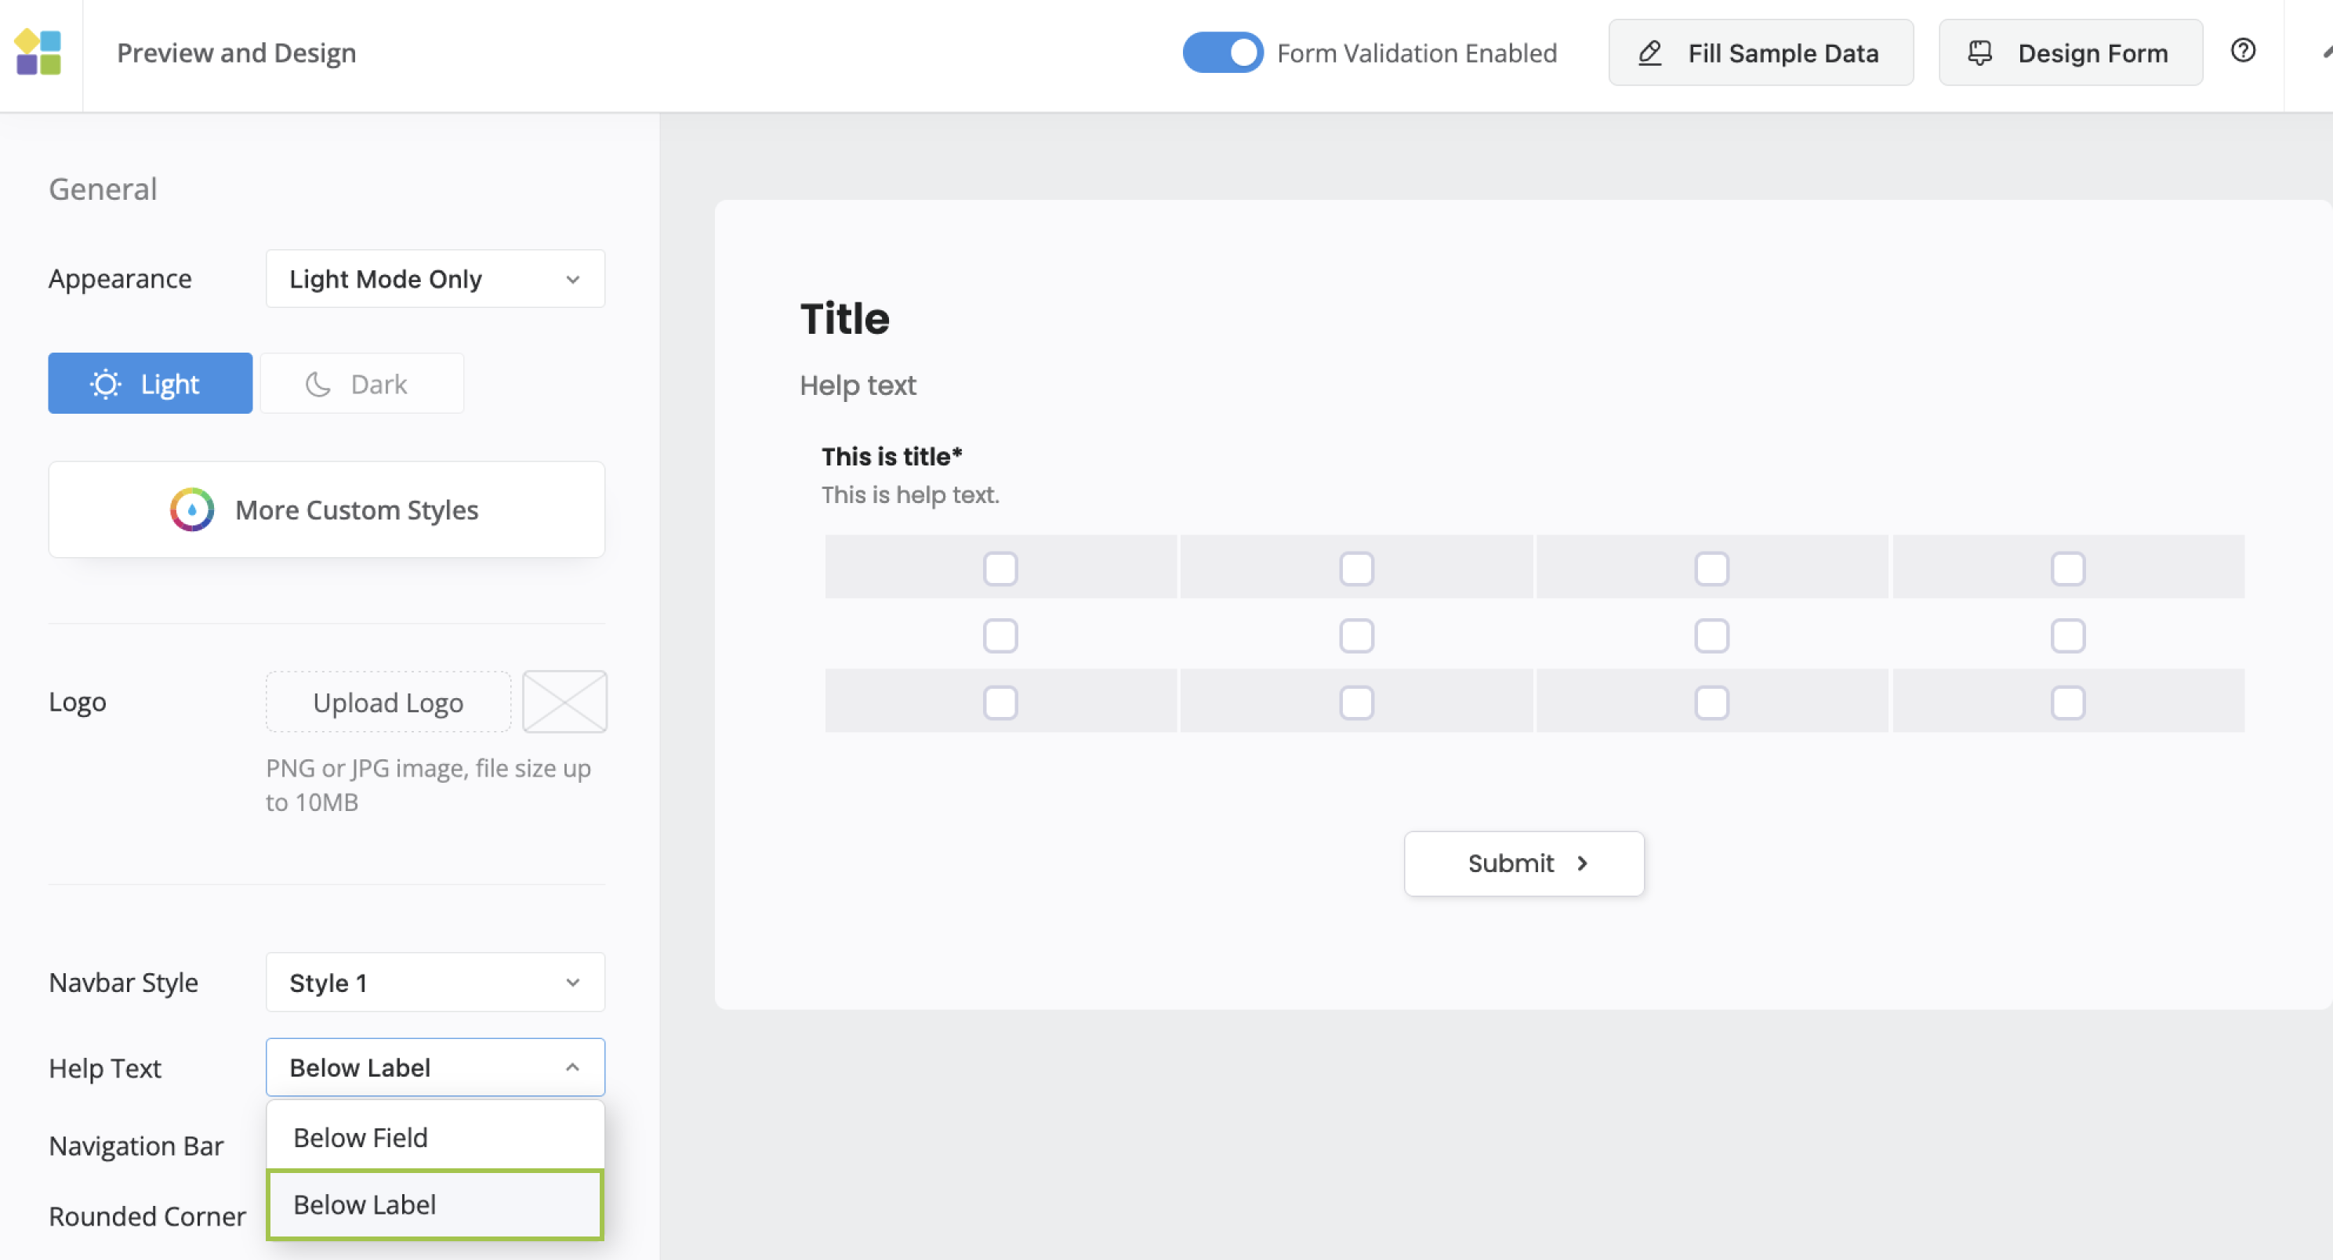
Task: Select Below Label option in list
Action: tap(435, 1205)
